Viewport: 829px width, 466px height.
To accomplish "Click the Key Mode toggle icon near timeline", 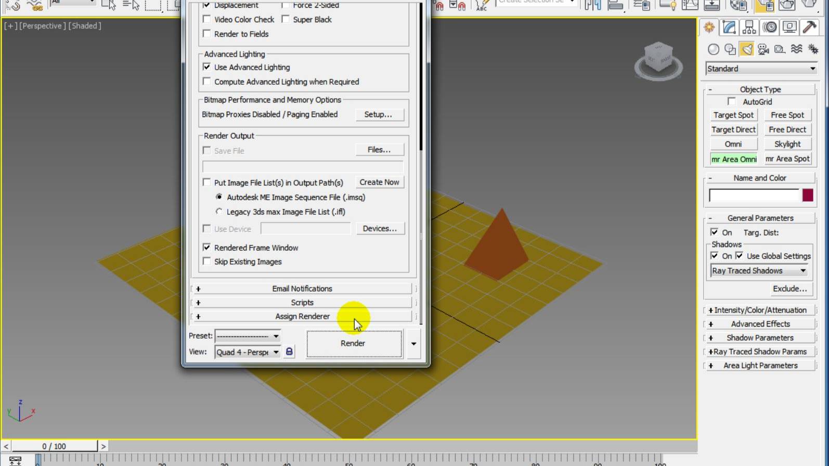I will pos(15,461).
